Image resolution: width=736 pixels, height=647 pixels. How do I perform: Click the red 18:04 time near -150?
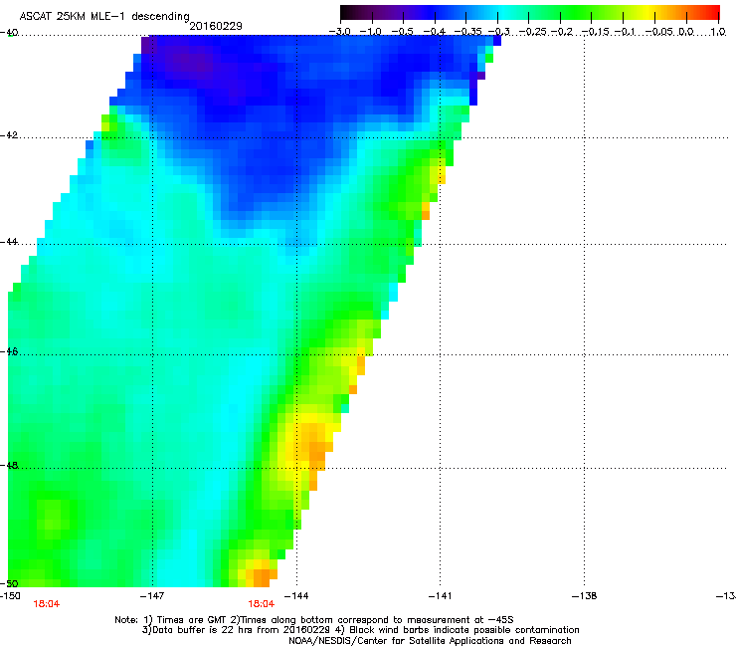47,604
